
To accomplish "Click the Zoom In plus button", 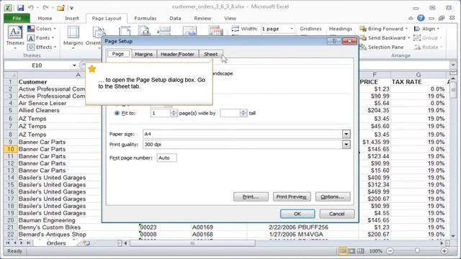I will [x=444, y=251].
